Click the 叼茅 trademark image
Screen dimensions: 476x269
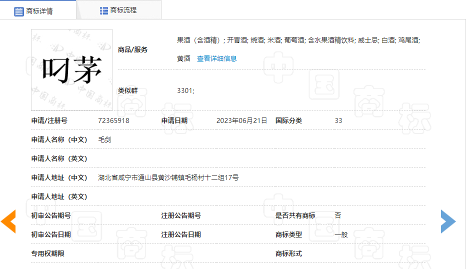71,70
